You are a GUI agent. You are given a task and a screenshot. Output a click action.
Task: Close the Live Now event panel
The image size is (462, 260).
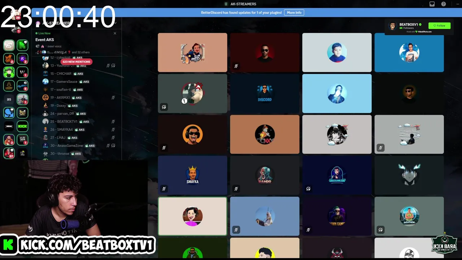(x=115, y=33)
